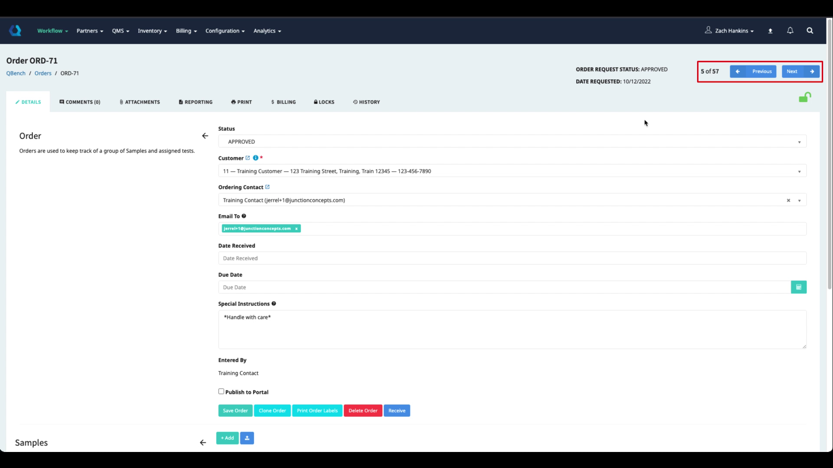Click Customer info icon
The width and height of the screenshot is (833, 468).
coord(256,158)
